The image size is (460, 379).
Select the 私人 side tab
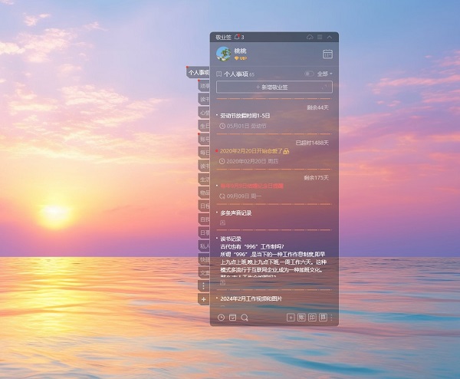(x=204, y=246)
